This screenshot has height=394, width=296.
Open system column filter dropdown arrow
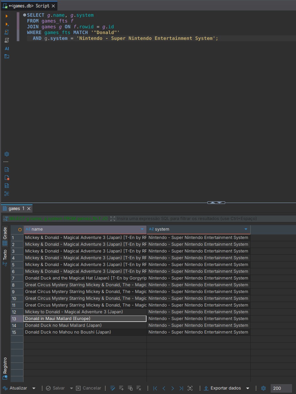[246, 229]
